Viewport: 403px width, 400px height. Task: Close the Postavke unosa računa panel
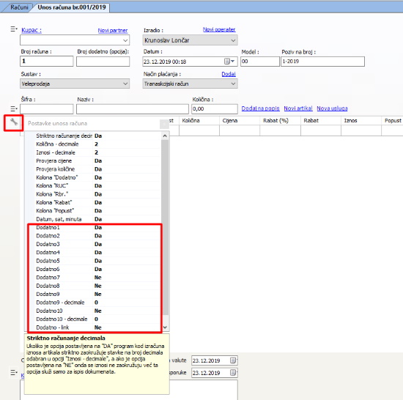164,124
